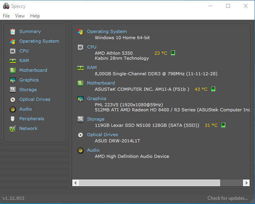Click version number v1.32.803 in status bar
255x204 pixels.
pyautogui.click(x=13, y=198)
